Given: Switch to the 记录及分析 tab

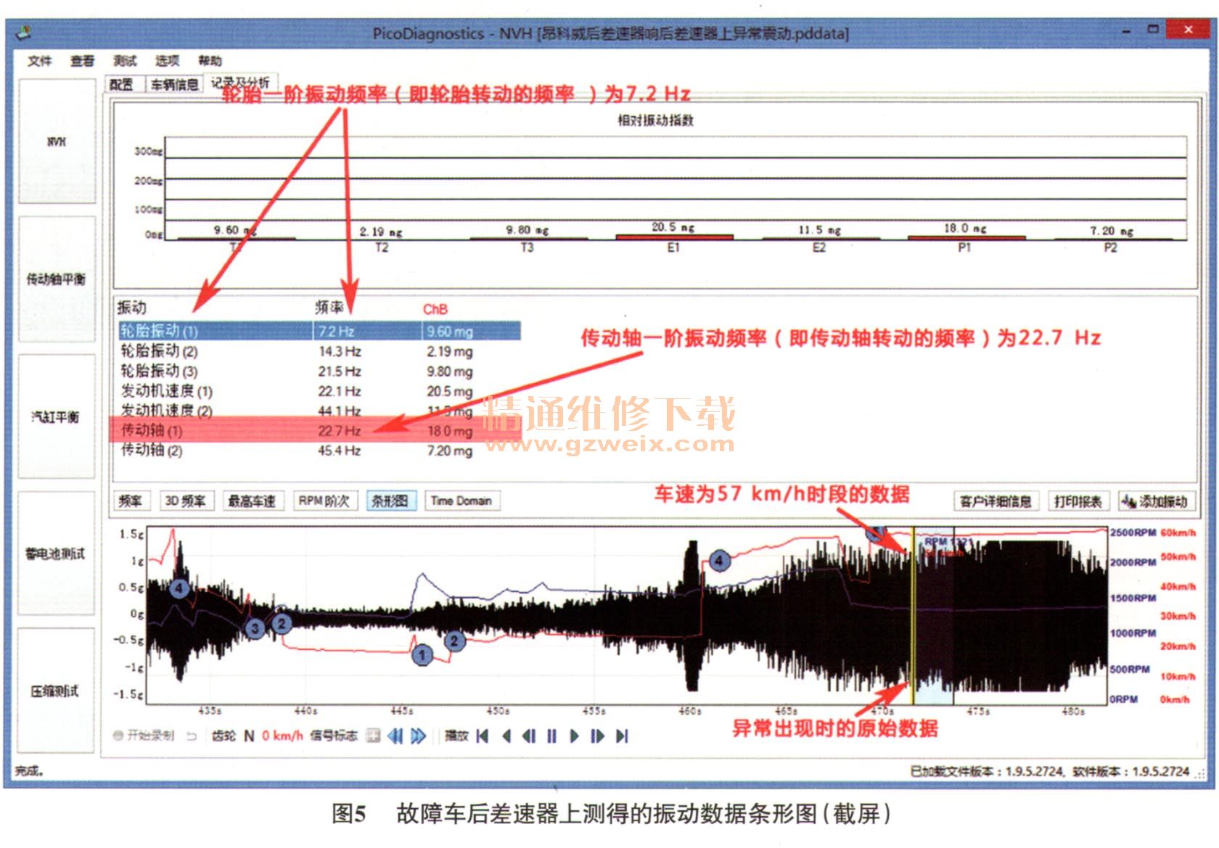Looking at the screenshot, I should (240, 83).
